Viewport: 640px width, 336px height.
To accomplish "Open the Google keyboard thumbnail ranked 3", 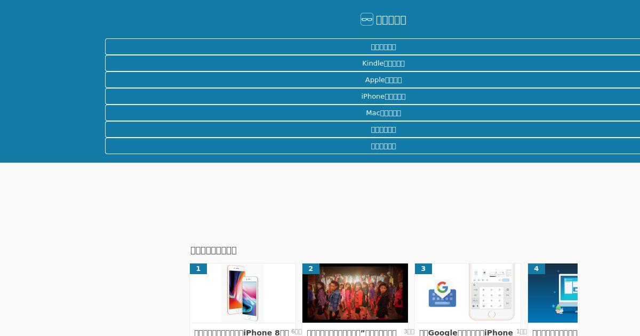I will [468, 293].
